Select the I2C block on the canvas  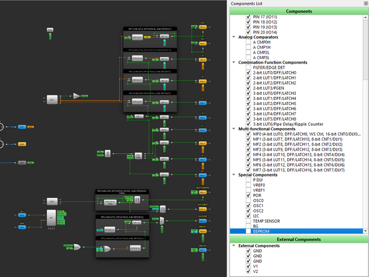(x=51, y=217)
